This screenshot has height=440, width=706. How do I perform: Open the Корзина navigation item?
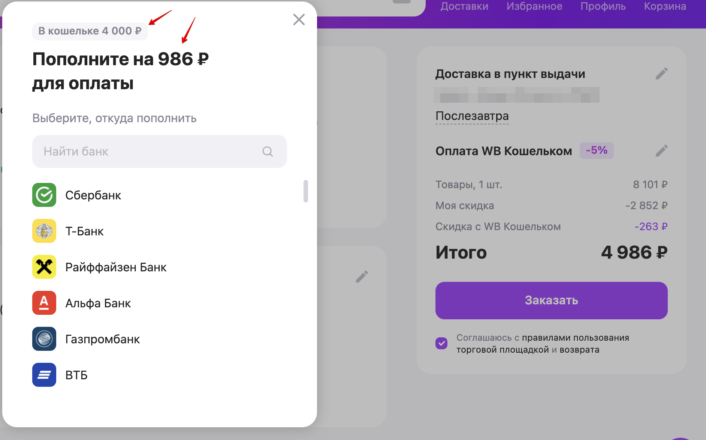point(665,6)
